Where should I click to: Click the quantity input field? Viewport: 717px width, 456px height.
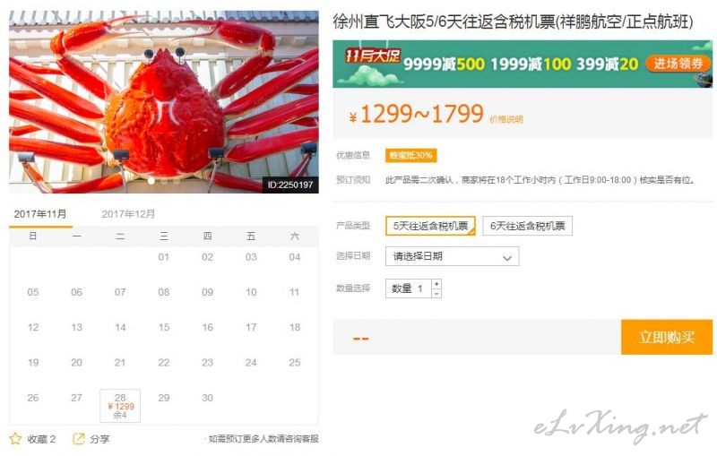[409, 288]
